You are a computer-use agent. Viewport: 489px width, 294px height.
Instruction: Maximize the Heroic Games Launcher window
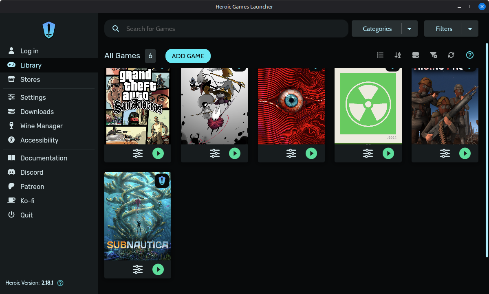[x=471, y=7]
